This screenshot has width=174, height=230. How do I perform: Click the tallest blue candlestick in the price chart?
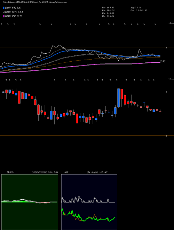pyautogui.click(x=118, y=98)
